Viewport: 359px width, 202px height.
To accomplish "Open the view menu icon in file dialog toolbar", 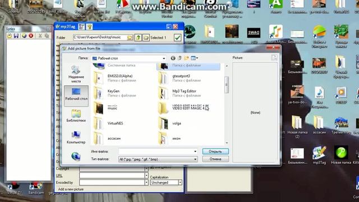I will pos(195,58).
